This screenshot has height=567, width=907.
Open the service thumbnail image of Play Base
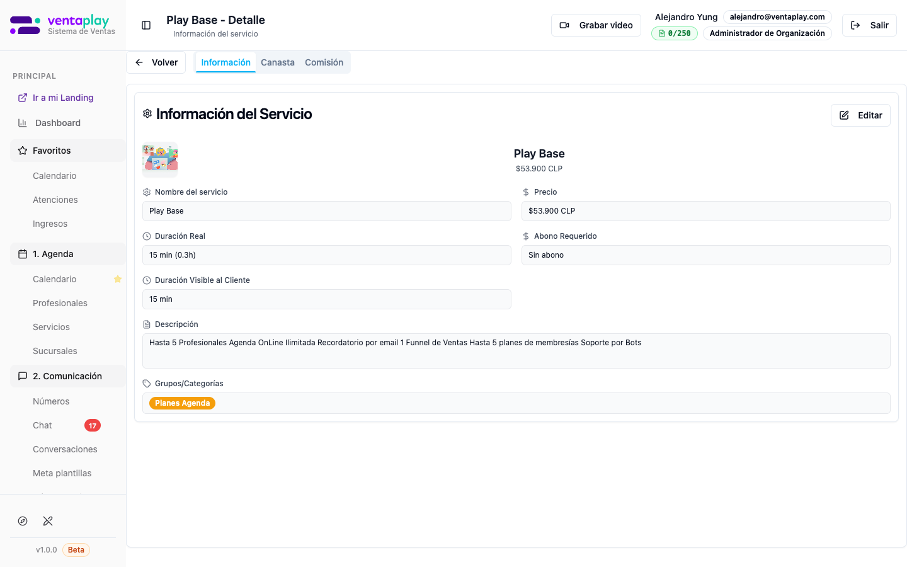tap(159, 159)
